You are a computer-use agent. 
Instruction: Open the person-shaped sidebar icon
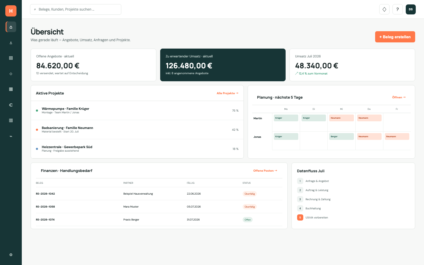[11, 43]
